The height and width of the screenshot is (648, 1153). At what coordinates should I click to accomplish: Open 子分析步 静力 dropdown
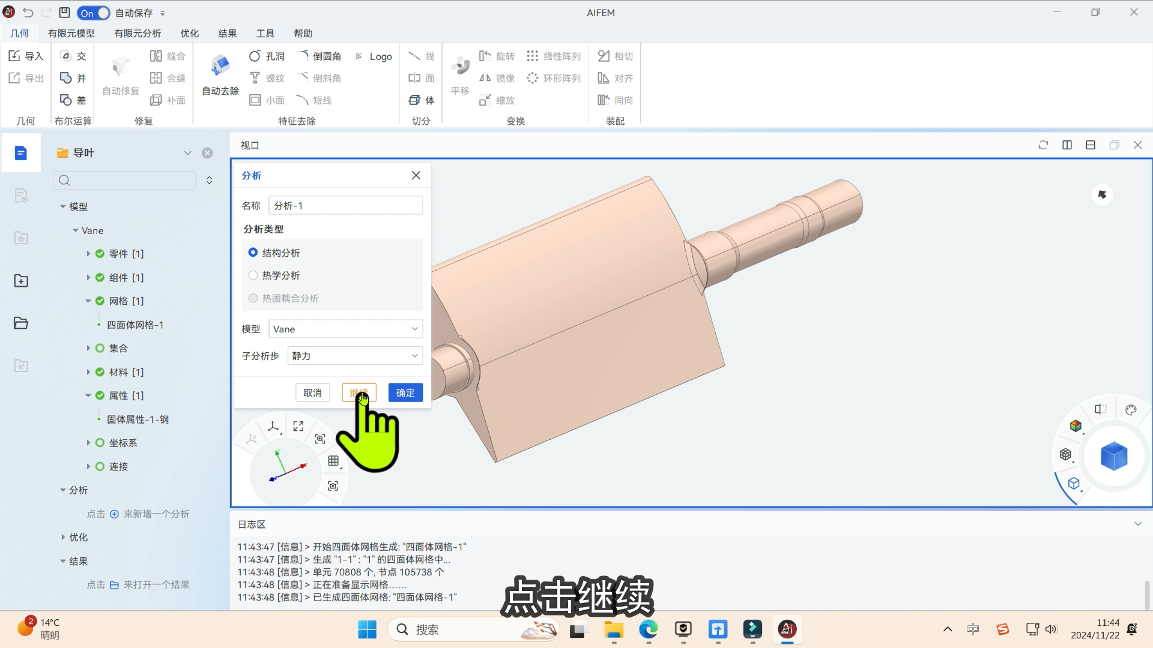[x=353, y=356]
